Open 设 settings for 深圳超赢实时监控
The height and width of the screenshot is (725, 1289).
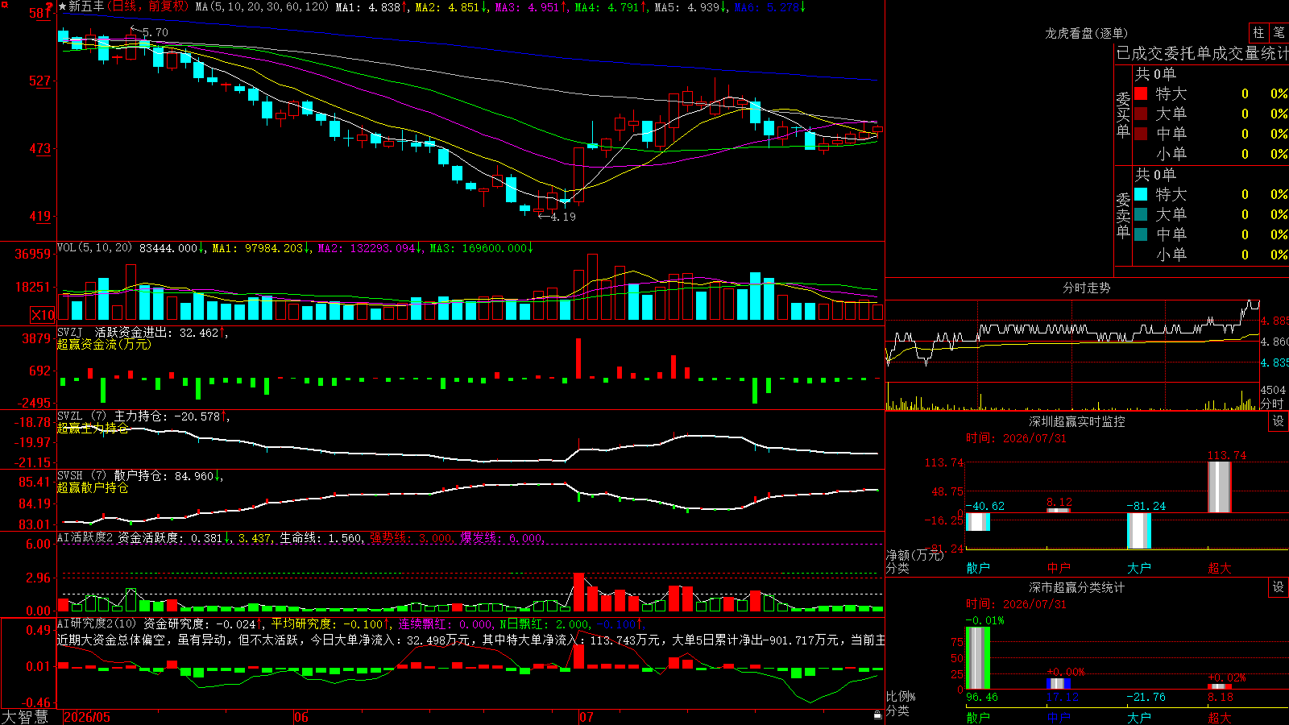coord(1279,421)
